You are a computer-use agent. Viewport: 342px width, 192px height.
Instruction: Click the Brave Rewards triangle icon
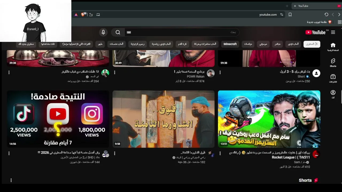(76, 15)
